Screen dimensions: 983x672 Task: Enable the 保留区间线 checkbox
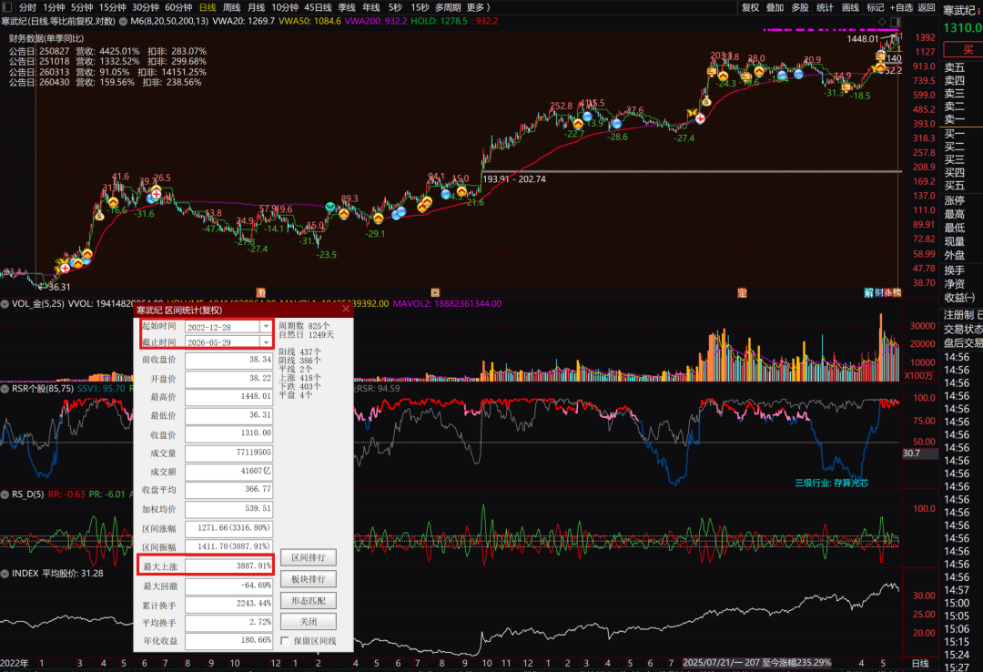click(285, 641)
